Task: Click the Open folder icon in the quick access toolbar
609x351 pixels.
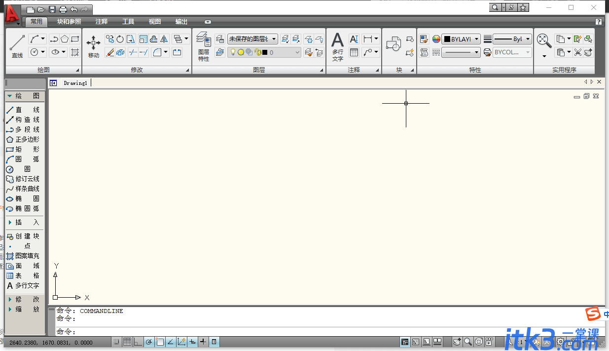Action: 41,9
